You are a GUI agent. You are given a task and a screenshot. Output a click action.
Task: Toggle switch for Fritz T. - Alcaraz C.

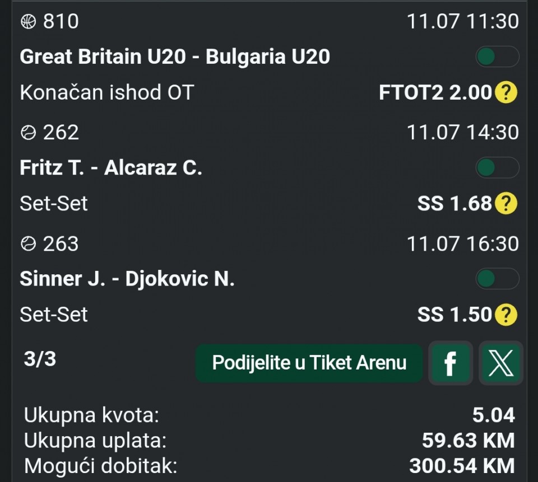tap(497, 167)
